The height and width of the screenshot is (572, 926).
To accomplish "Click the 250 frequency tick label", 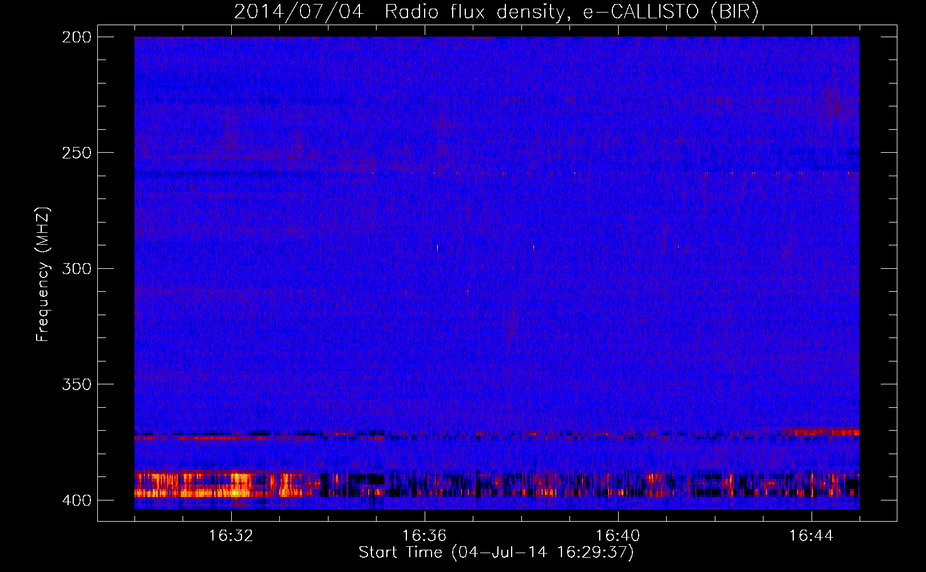I will [77, 153].
